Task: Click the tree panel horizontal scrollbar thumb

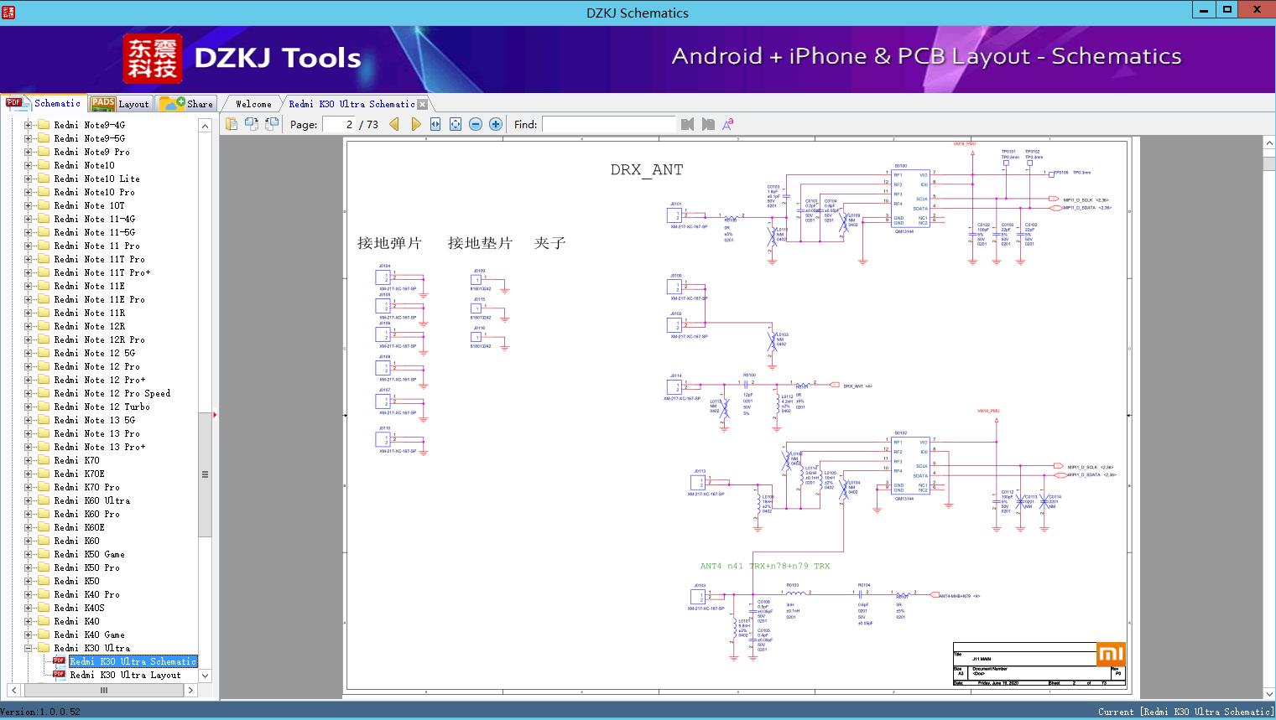Action: [103, 691]
